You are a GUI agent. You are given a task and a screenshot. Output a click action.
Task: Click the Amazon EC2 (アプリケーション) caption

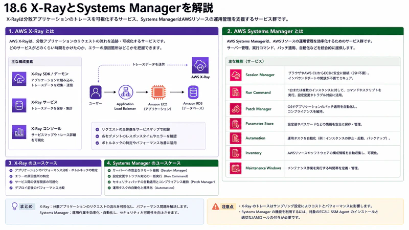click(157, 106)
